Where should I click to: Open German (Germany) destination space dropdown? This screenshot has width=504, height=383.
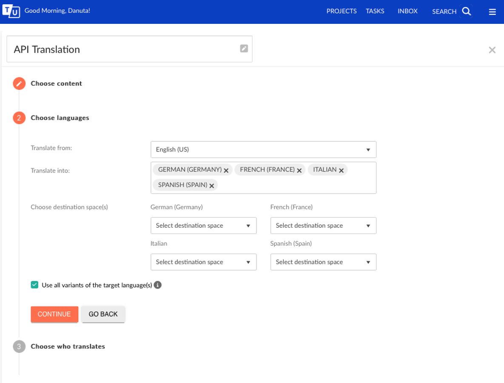click(203, 226)
